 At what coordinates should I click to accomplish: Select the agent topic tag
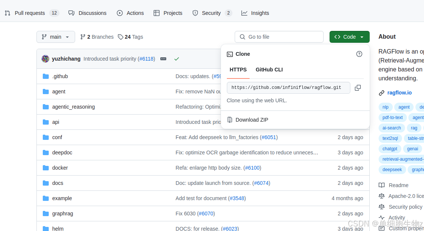coord(404,107)
